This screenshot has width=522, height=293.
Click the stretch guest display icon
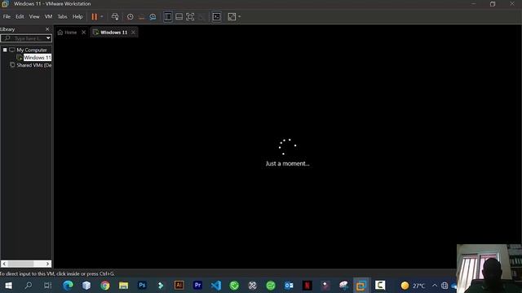tap(232, 16)
